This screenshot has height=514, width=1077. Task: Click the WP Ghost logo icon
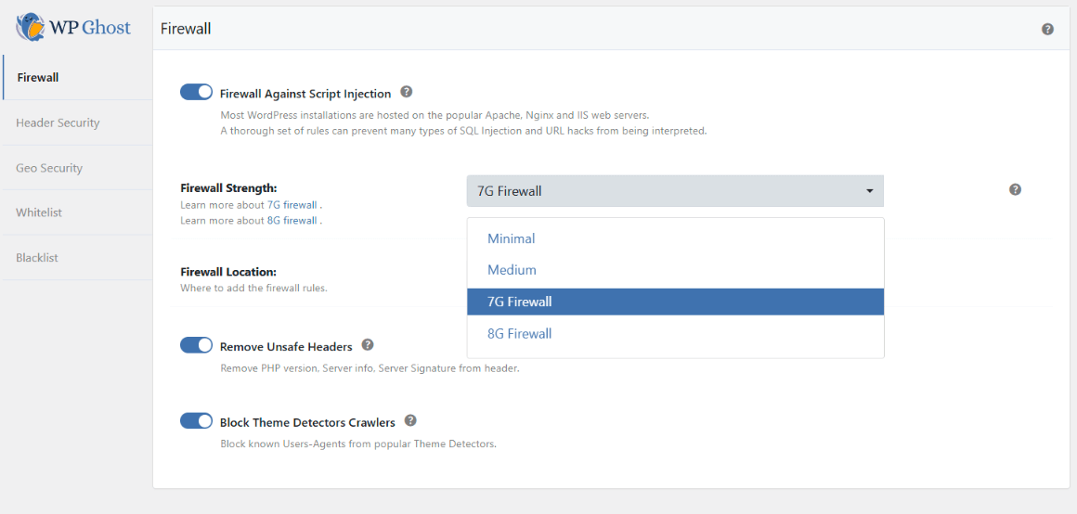(31, 27)
